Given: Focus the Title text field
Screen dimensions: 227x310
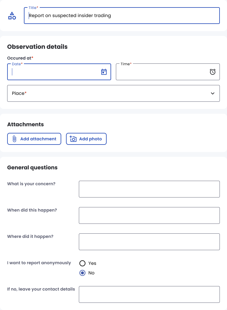Looking at the screenshot, I should [122, 16].
